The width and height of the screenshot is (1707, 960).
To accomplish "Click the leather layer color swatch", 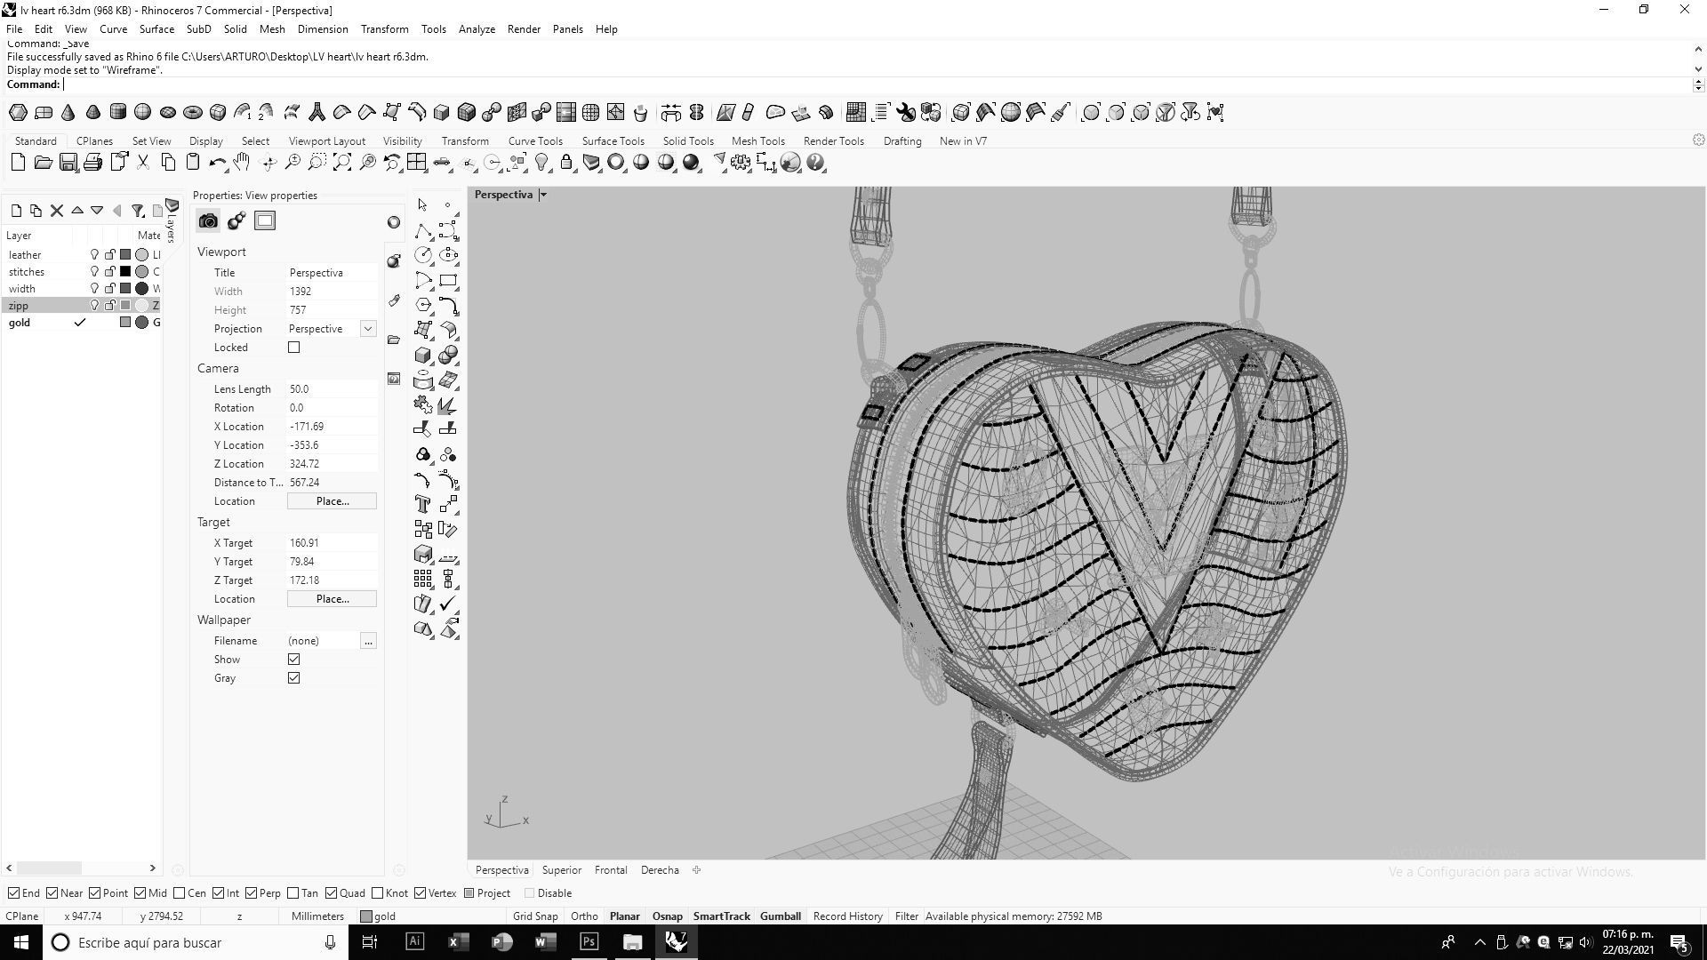I will 125,255.
